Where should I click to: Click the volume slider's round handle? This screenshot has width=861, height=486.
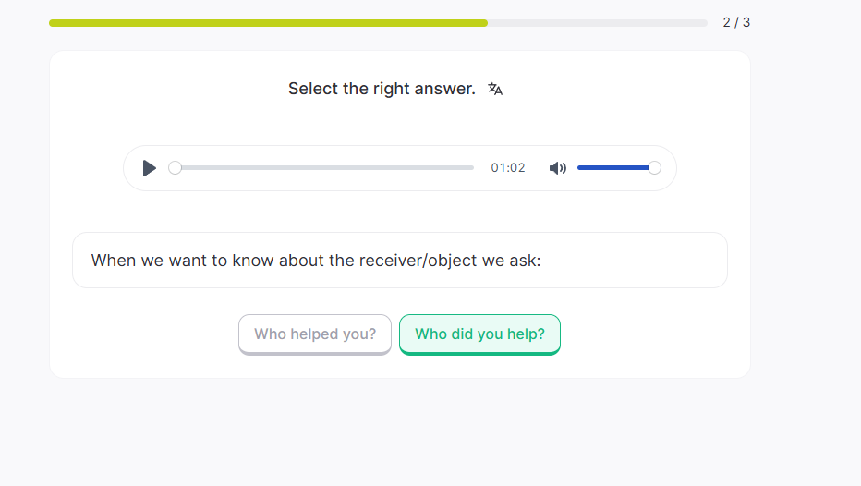tap(655, 168)
